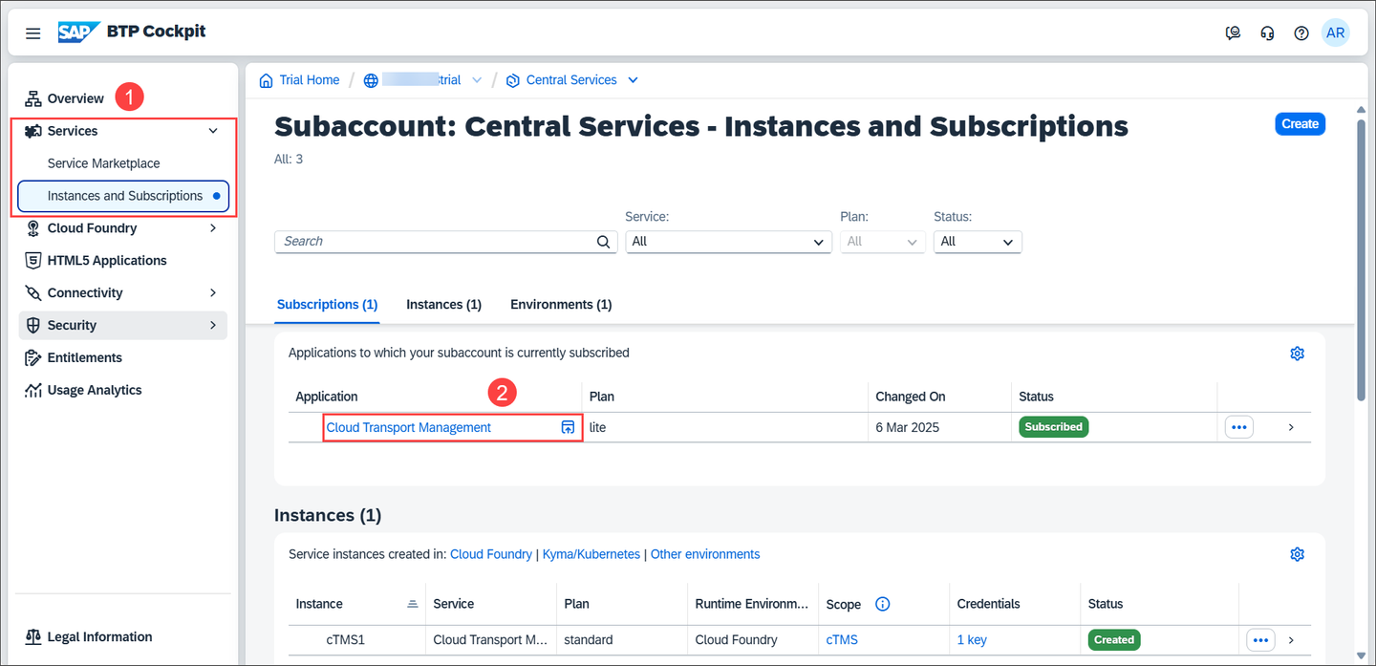
Task: Expand the Cloud Foundry navigation section
Action: [x=213, y=228]
